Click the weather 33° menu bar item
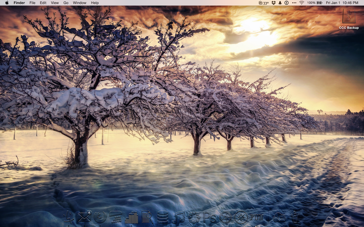Screen dimensions: 364x227 pyautogui.click(x=264, y=3)
